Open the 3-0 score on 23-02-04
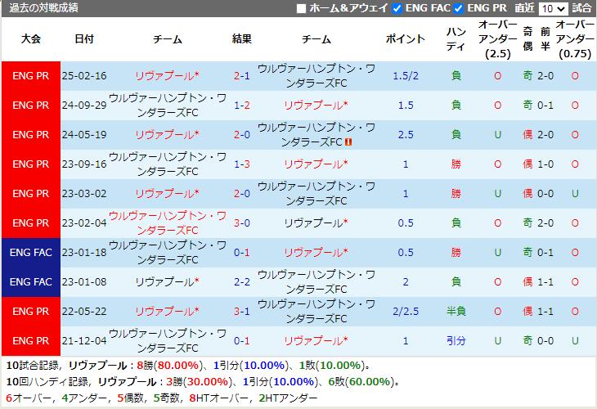597x409 pixels. pyautogui.click(x=241, y=223)
